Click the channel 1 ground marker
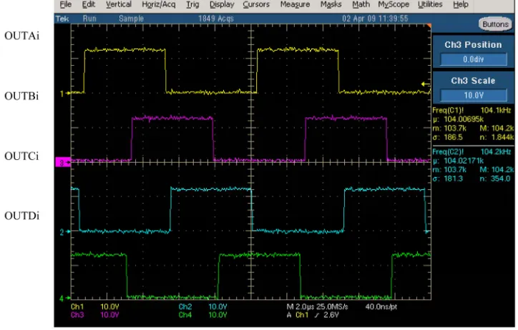The image size is (518, 330). click(65, 94)
